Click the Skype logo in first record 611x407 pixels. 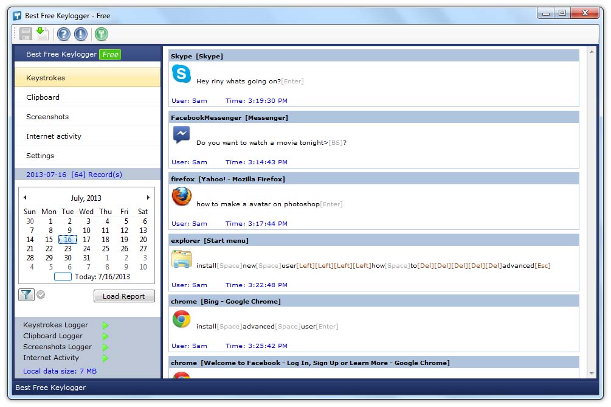point(182,74)
